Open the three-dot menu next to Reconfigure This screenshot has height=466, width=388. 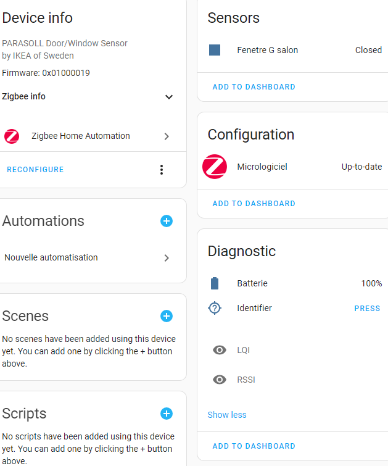click(x=162, y=170)
